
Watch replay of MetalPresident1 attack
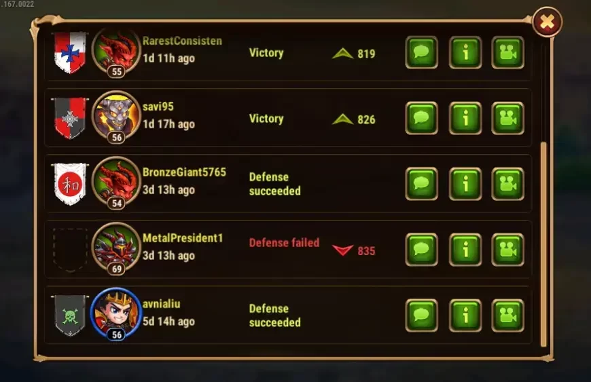(x=507, y=250)
